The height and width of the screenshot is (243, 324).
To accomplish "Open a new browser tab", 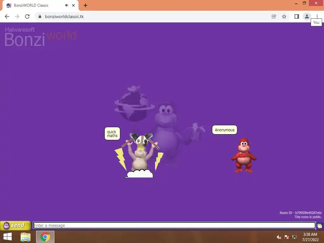I will pyautogui.click(x=85, y=5).
